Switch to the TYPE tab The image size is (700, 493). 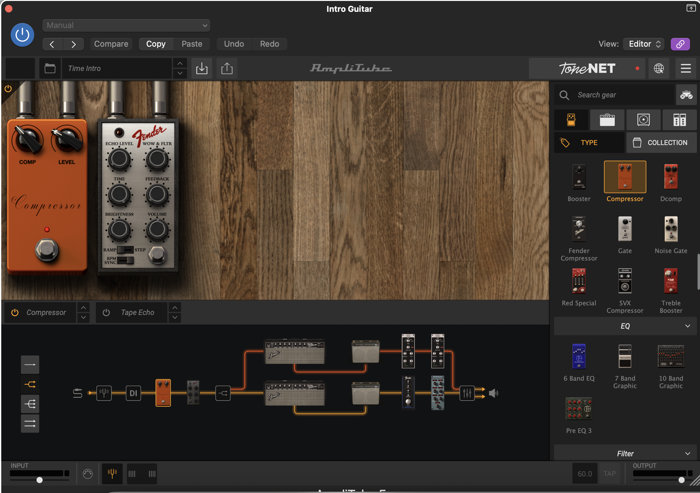(589, 143)
